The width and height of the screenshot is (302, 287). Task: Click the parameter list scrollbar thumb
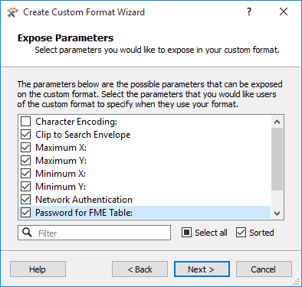click(277, 159)
